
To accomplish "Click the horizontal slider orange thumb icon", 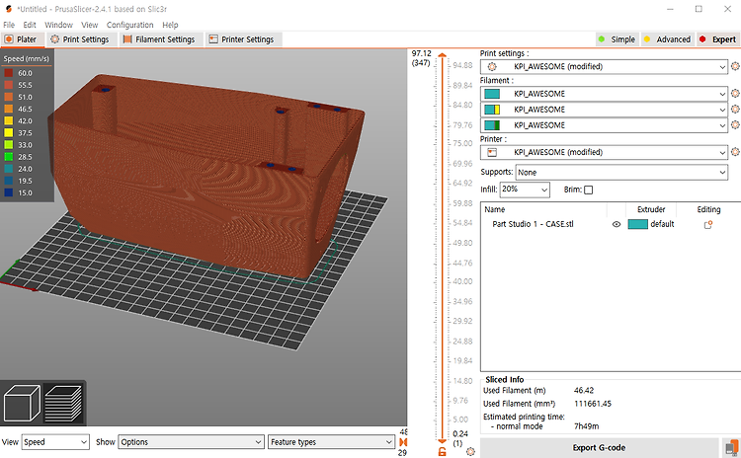I will pyautogui.click(x=403, y=442).
